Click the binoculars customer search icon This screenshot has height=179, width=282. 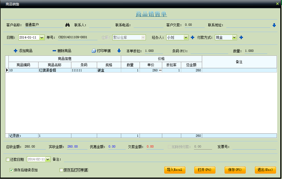pyautogui.click(x=67, y=25)
